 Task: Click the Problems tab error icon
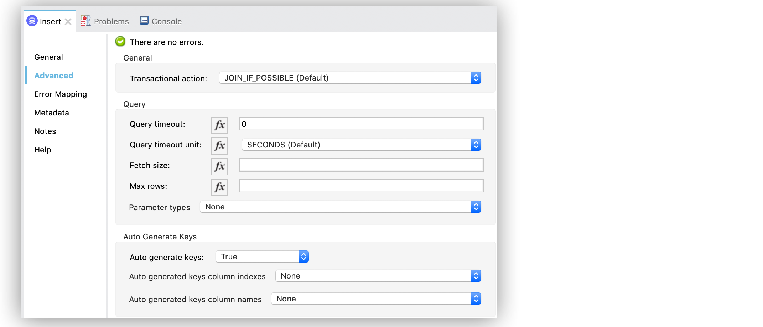click(85, 21)
